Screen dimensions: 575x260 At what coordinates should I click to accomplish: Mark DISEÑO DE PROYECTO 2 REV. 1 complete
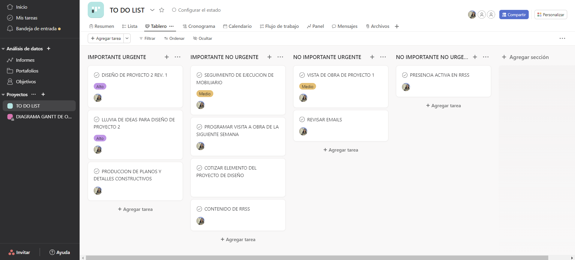96,75
